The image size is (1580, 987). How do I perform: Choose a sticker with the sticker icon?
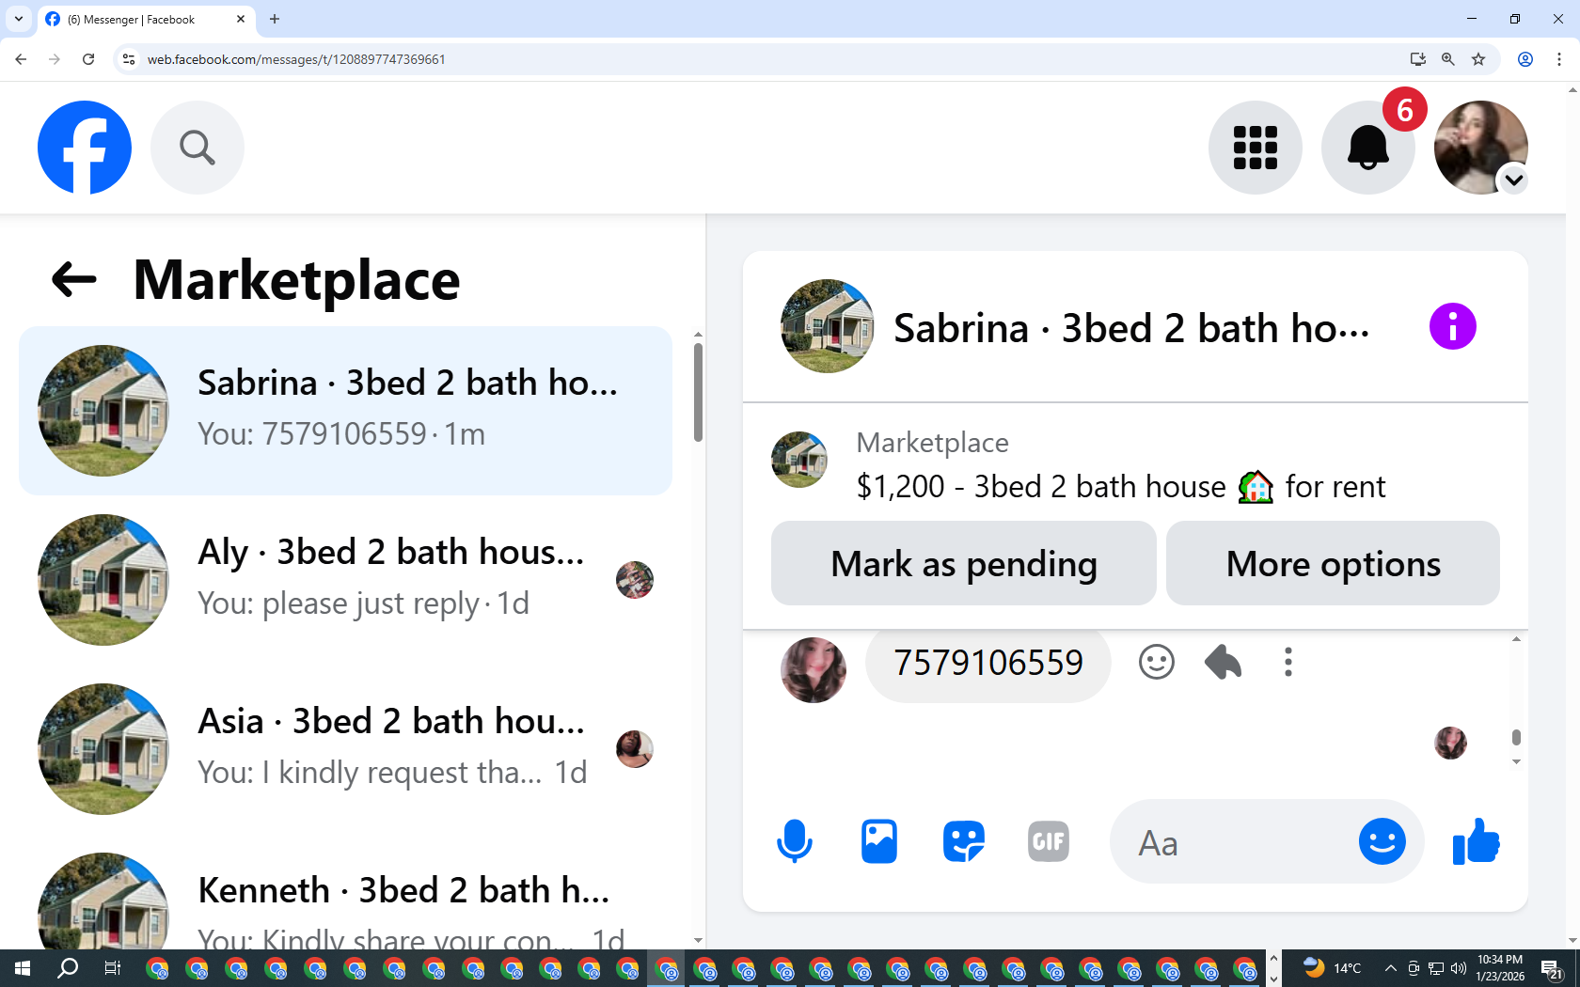[x=964, y=841]
